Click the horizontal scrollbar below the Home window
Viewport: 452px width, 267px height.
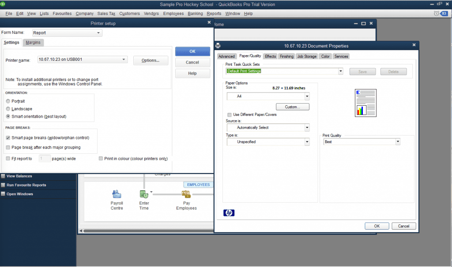146,230
